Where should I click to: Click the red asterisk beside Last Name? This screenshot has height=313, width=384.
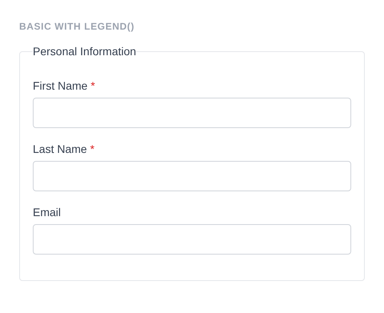coord(92,149)
